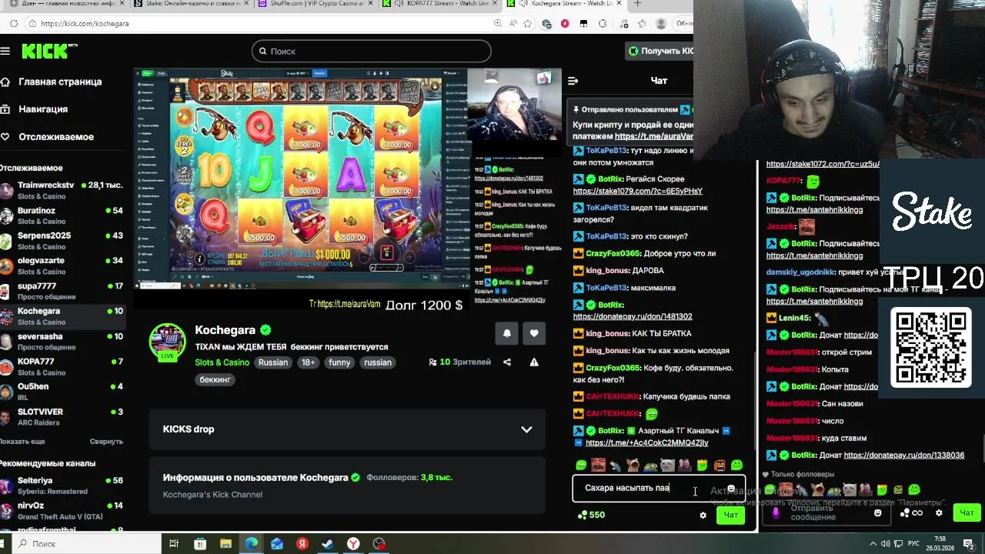Click the 550 channel points icon
The height and width of the screenshot is (554, 985).
click(582, 515)
